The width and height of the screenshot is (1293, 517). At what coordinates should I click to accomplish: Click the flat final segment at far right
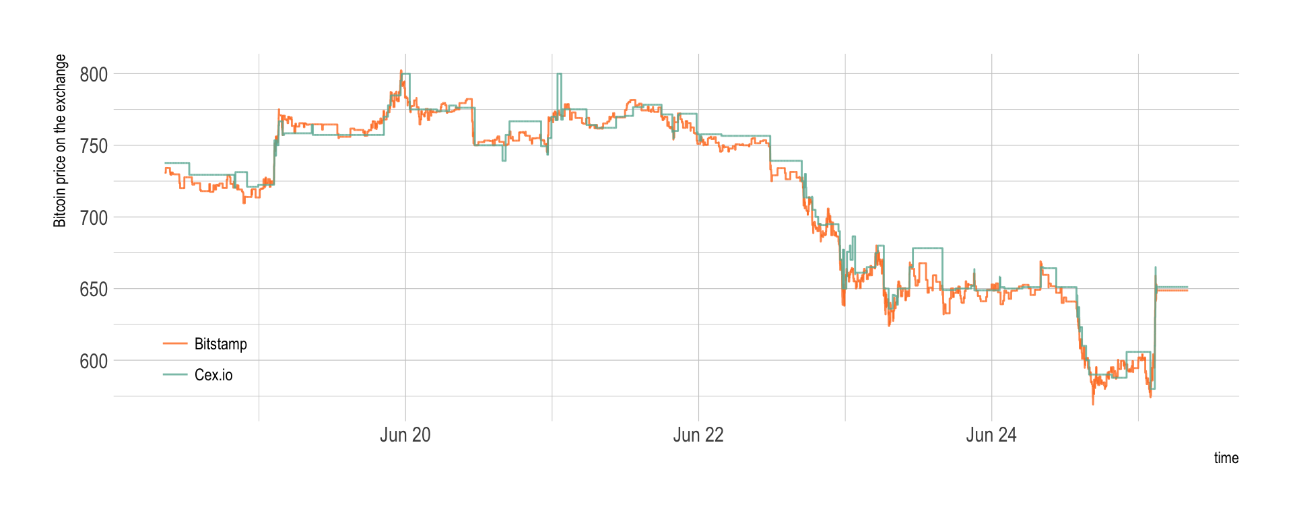point(1172,288)
